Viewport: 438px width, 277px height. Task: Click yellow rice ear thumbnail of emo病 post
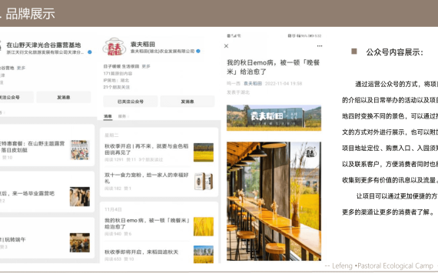[x=204, y=227]
